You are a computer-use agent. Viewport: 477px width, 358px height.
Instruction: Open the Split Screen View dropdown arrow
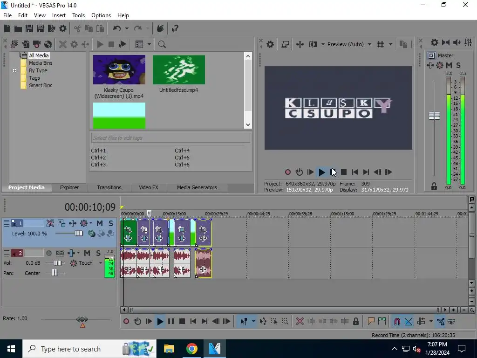click(323, 44)
